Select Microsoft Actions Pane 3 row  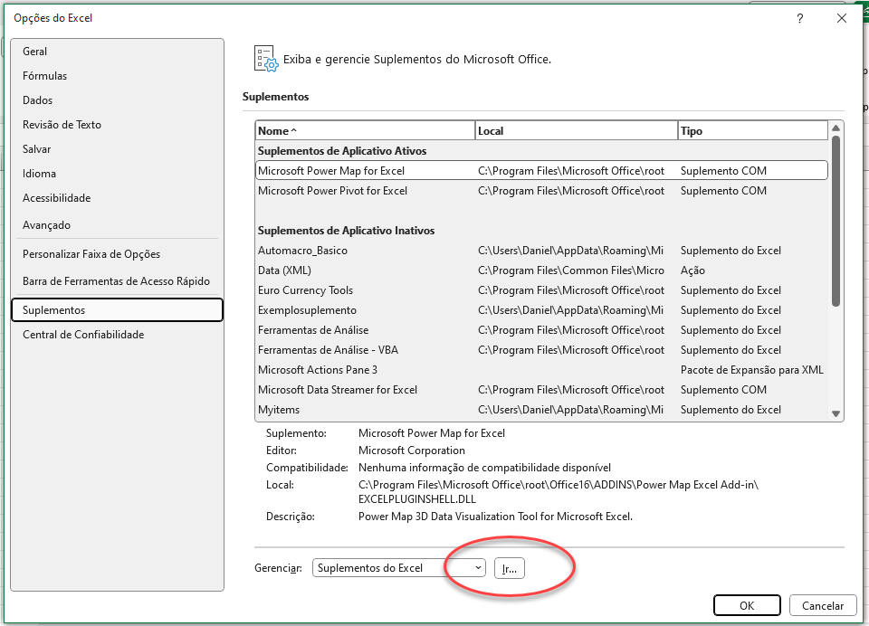click(541, 370)
